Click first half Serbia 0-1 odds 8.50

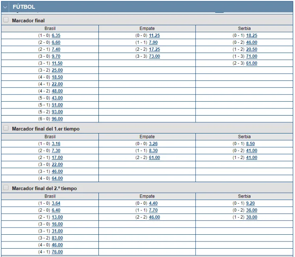pos(250,143)
